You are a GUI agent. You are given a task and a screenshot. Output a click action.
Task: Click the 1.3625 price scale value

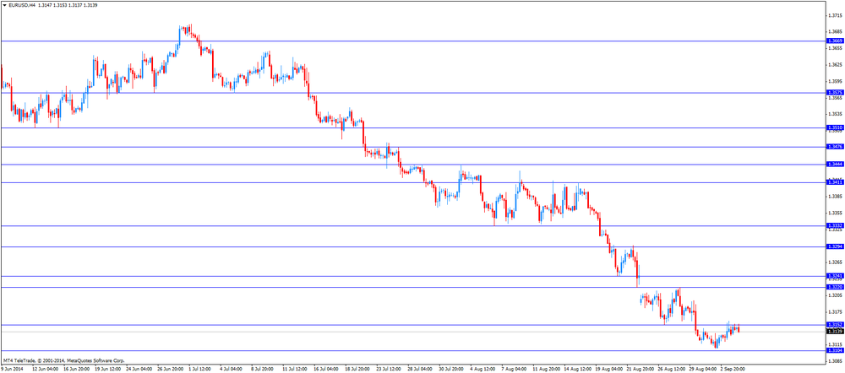coord(835,65)
